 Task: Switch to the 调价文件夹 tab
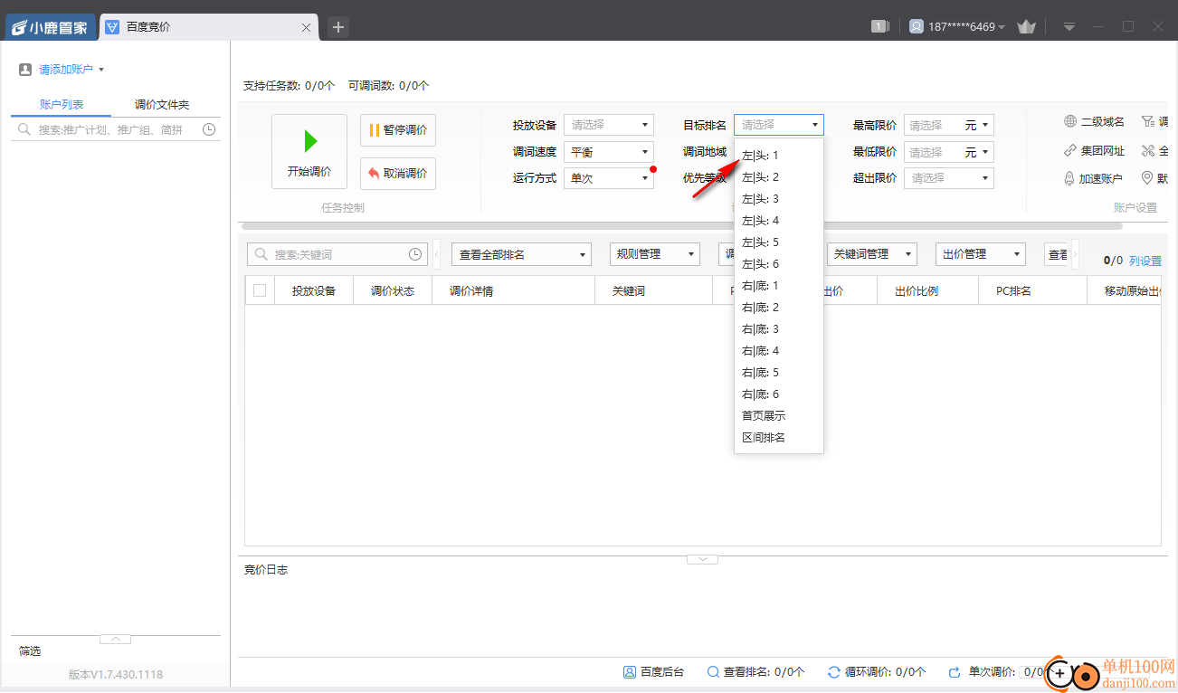[x=162, y=105]
